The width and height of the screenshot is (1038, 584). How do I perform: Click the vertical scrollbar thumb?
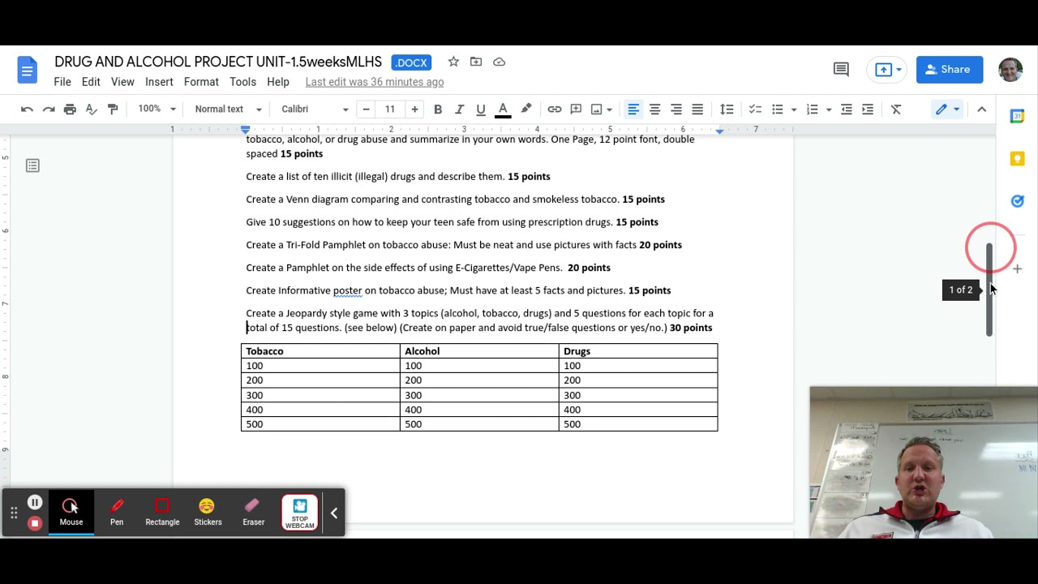click(989, 289)
